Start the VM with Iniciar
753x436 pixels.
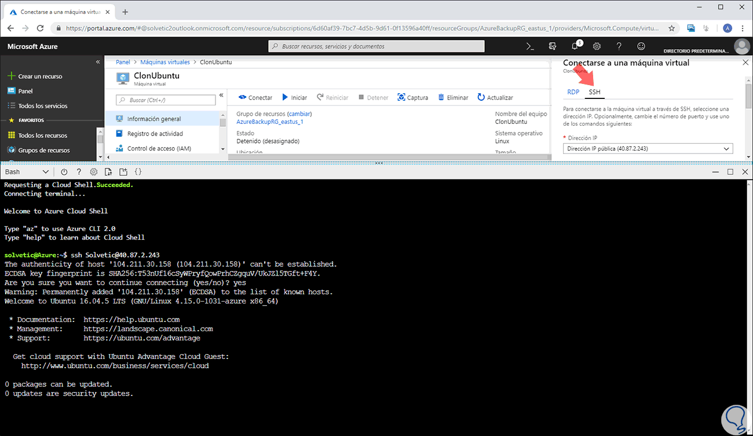tap(294, 98)
